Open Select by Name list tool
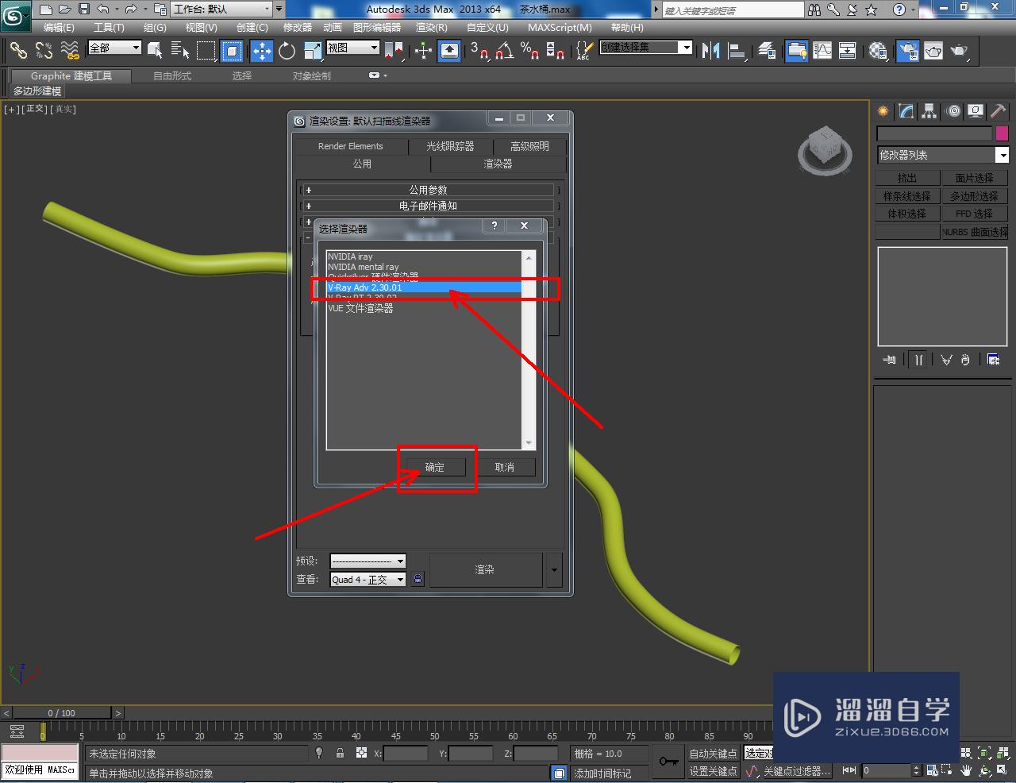This screenshot has width=1016, height=783. (x=180, y=51)
